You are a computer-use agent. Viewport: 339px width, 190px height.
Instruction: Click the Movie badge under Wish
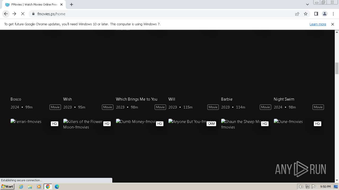108,107
